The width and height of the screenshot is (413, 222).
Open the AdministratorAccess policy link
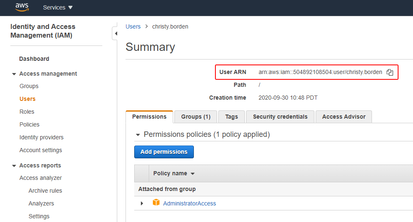(189, 203)
